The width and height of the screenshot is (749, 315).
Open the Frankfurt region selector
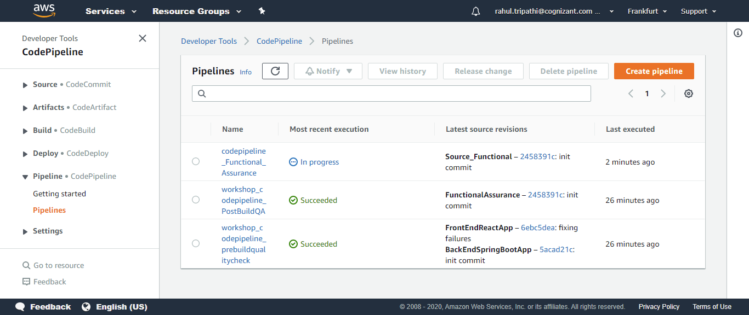648,11
